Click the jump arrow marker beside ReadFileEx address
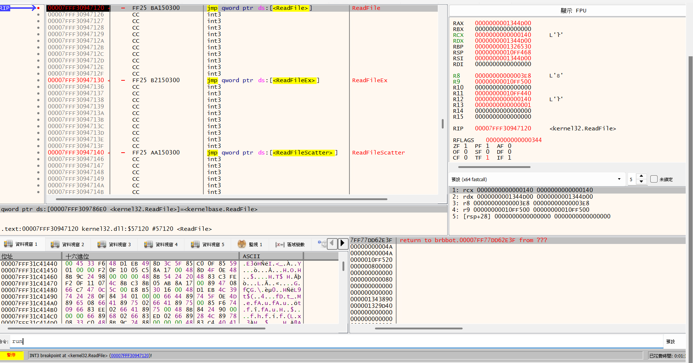 coord(109,80)
